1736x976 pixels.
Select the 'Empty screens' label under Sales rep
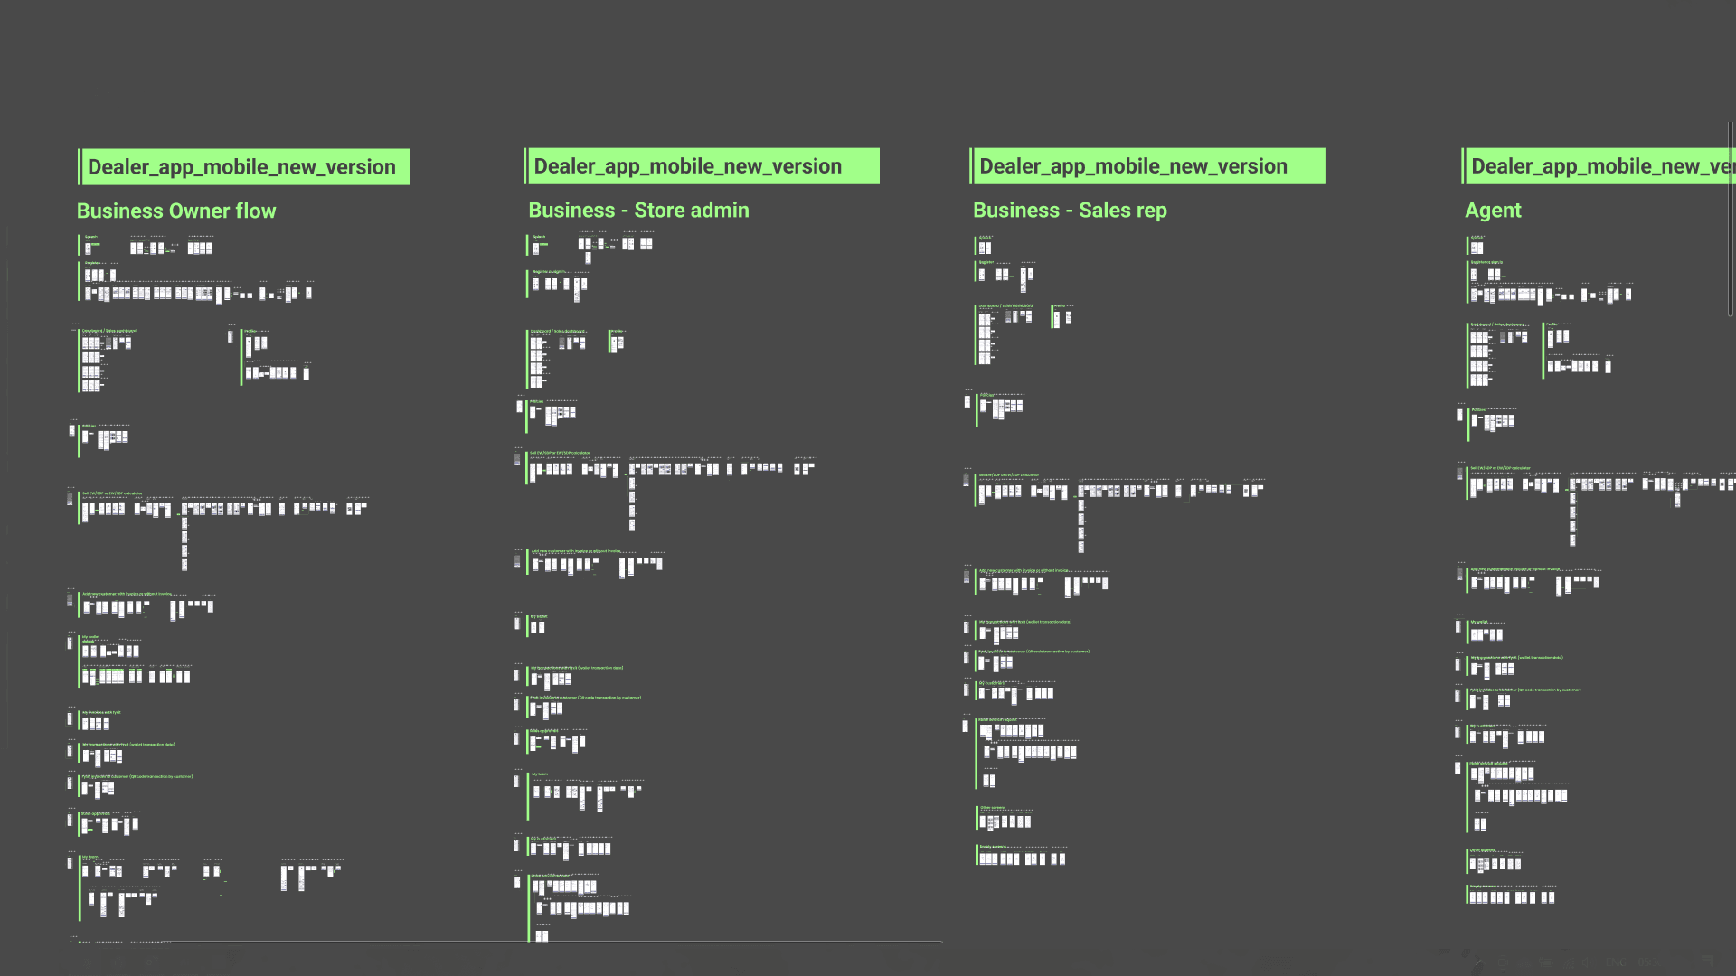click(993, 847)
